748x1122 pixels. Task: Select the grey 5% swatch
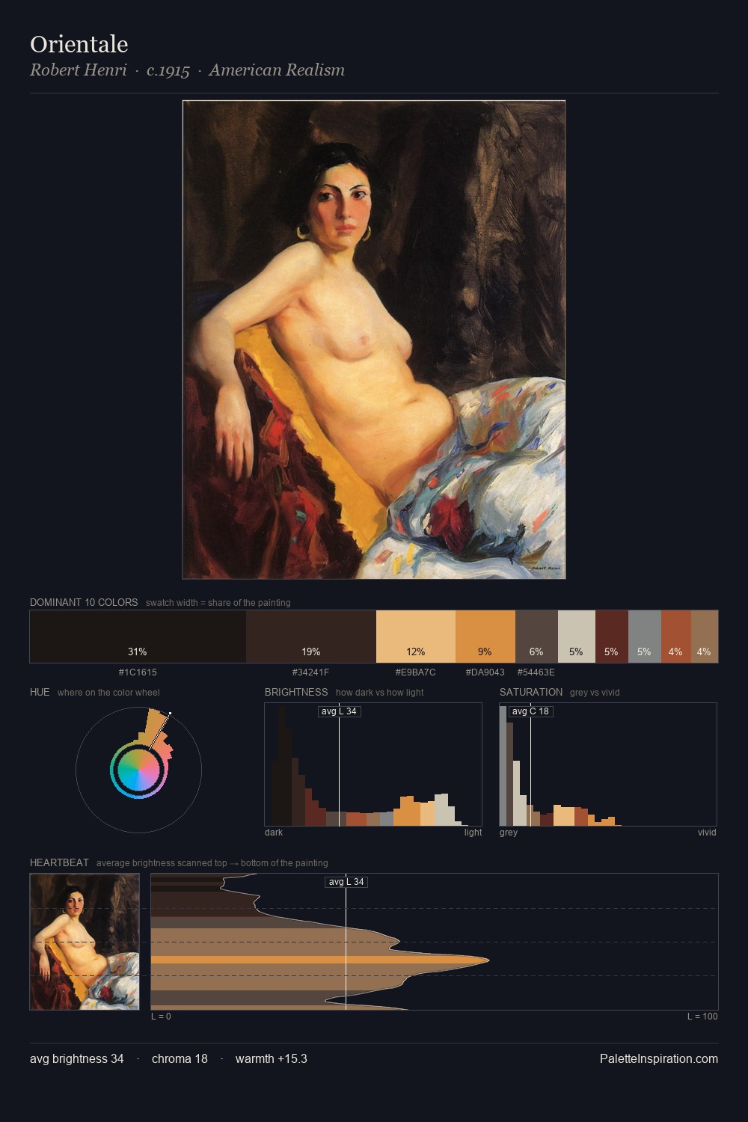[645, 637]
